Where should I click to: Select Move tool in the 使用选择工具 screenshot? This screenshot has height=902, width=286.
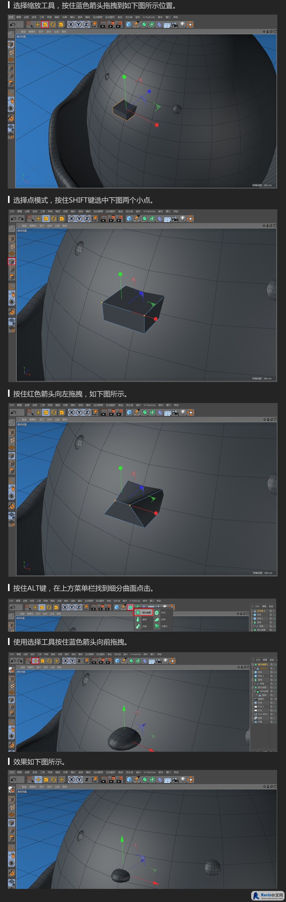[35, 661]
